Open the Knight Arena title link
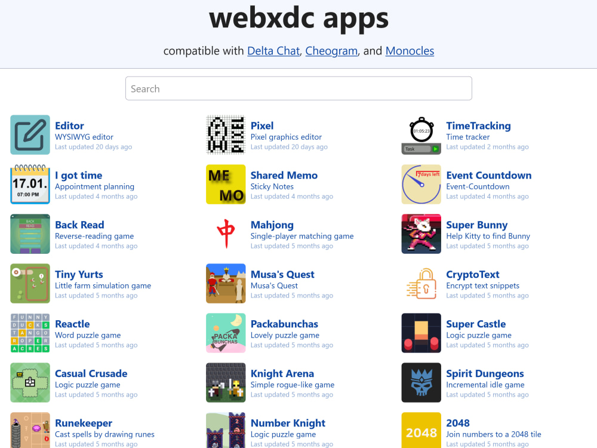Image resolution: width=597 pixels, height=448 pixels. click(x=282, y=373)
